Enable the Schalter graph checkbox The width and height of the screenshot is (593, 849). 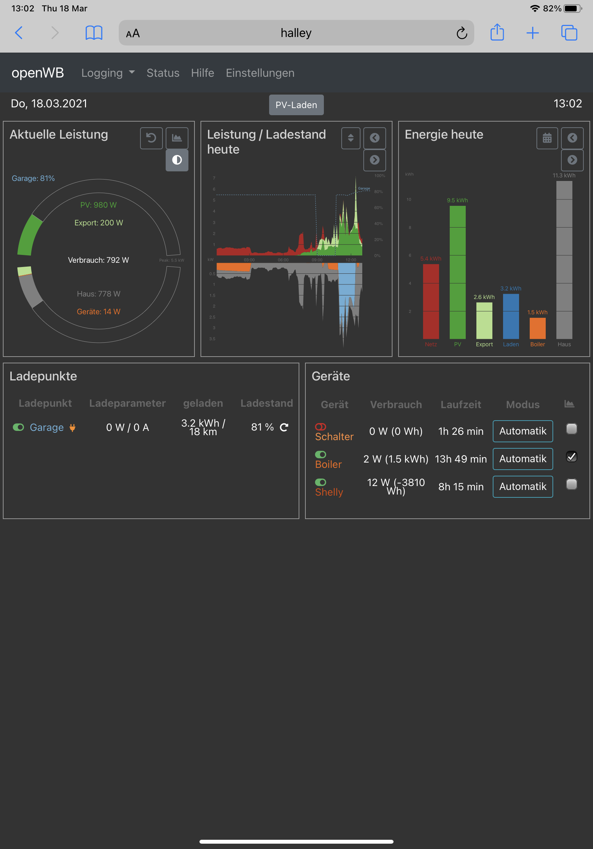pyautogui.click(x=571, y=429)
